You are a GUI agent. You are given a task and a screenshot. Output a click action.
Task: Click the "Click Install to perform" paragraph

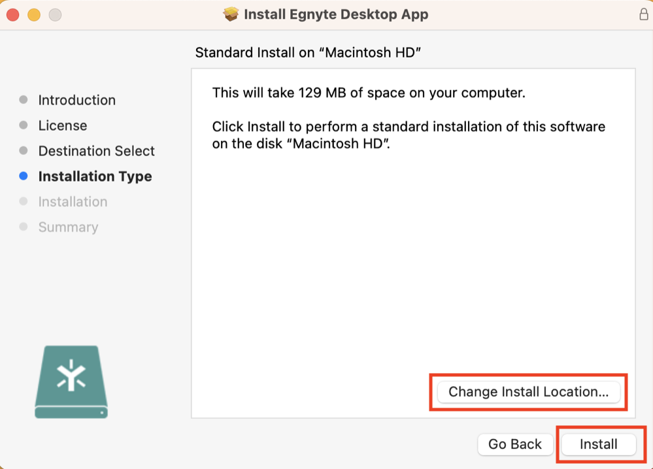tap(409, 135)
